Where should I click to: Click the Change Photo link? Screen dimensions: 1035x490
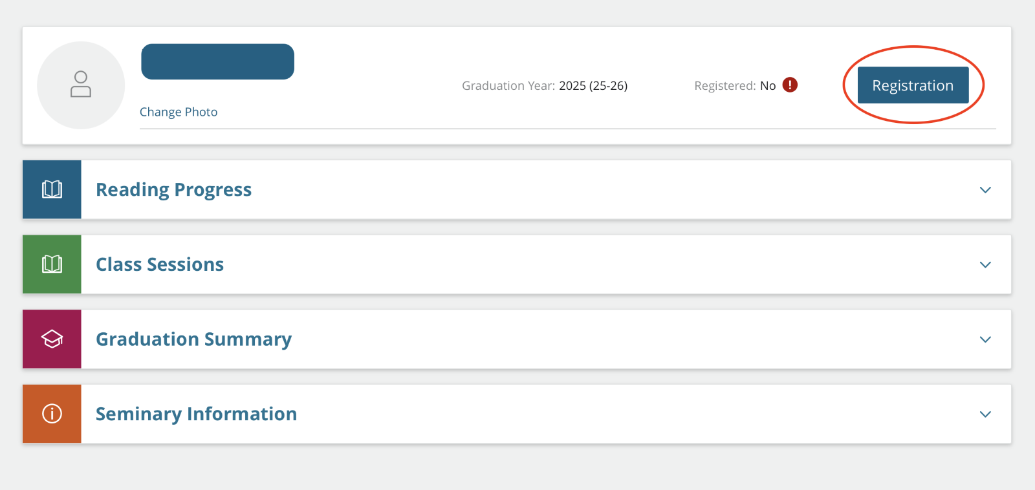pyautogui.click(x=179, y=112)
